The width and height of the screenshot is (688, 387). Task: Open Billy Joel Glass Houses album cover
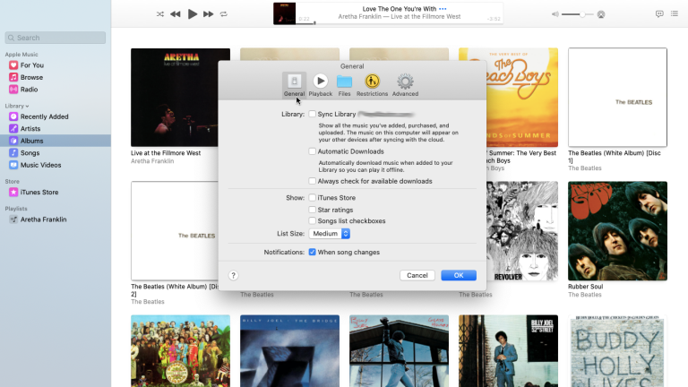[x=399, y=351]
